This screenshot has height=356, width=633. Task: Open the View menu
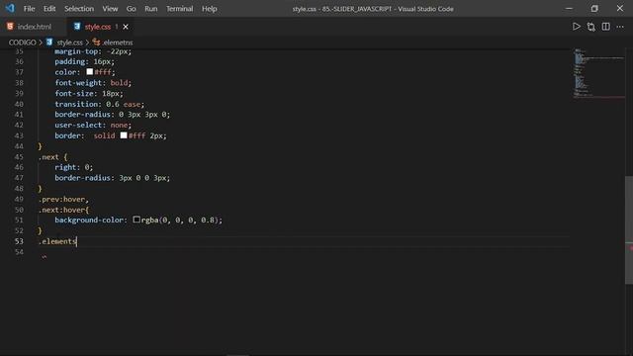tap(110, 9)
